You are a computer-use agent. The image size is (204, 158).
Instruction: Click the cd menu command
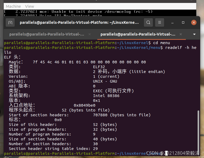(x=161, y=43)
